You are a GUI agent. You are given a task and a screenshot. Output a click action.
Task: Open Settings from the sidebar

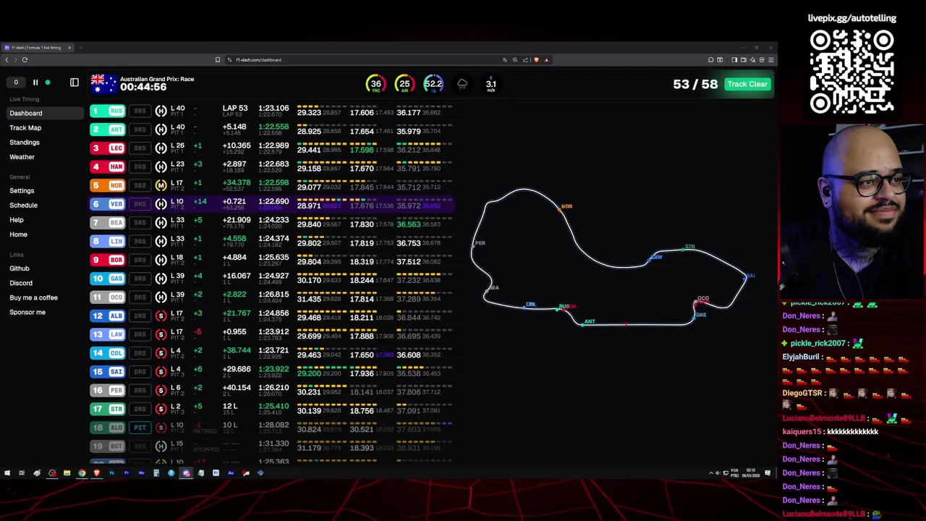pyautogui.click(x=22, y=190)
